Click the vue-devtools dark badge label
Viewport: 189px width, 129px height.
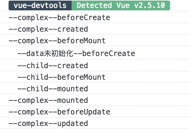[40, 5]
